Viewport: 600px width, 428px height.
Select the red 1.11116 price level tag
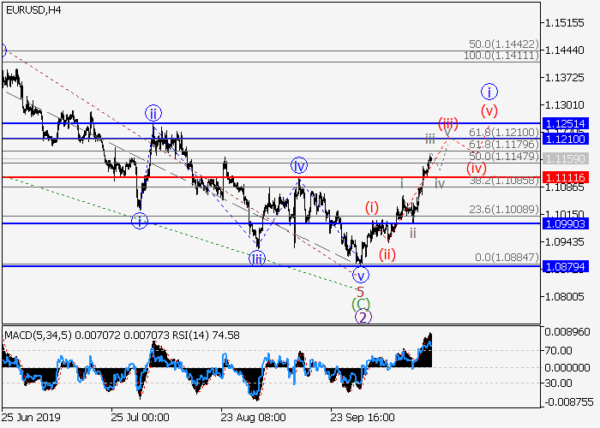(568, 176)
